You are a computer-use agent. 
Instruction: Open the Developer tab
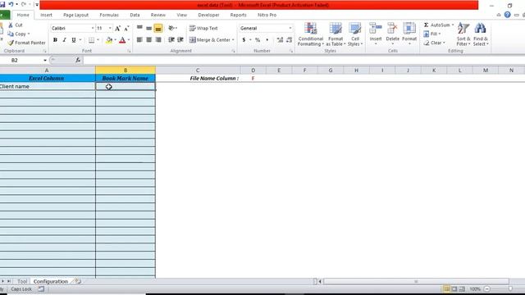[x=208, y=15]
